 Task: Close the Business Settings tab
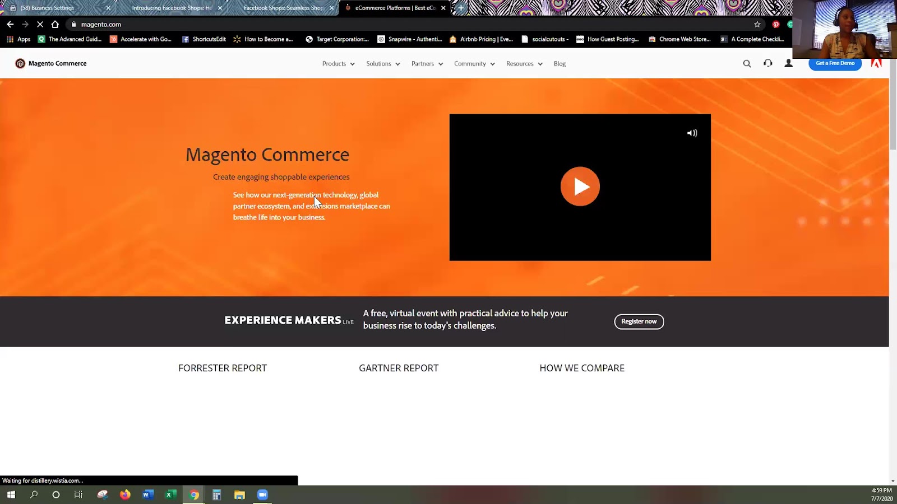coord(108,8)
